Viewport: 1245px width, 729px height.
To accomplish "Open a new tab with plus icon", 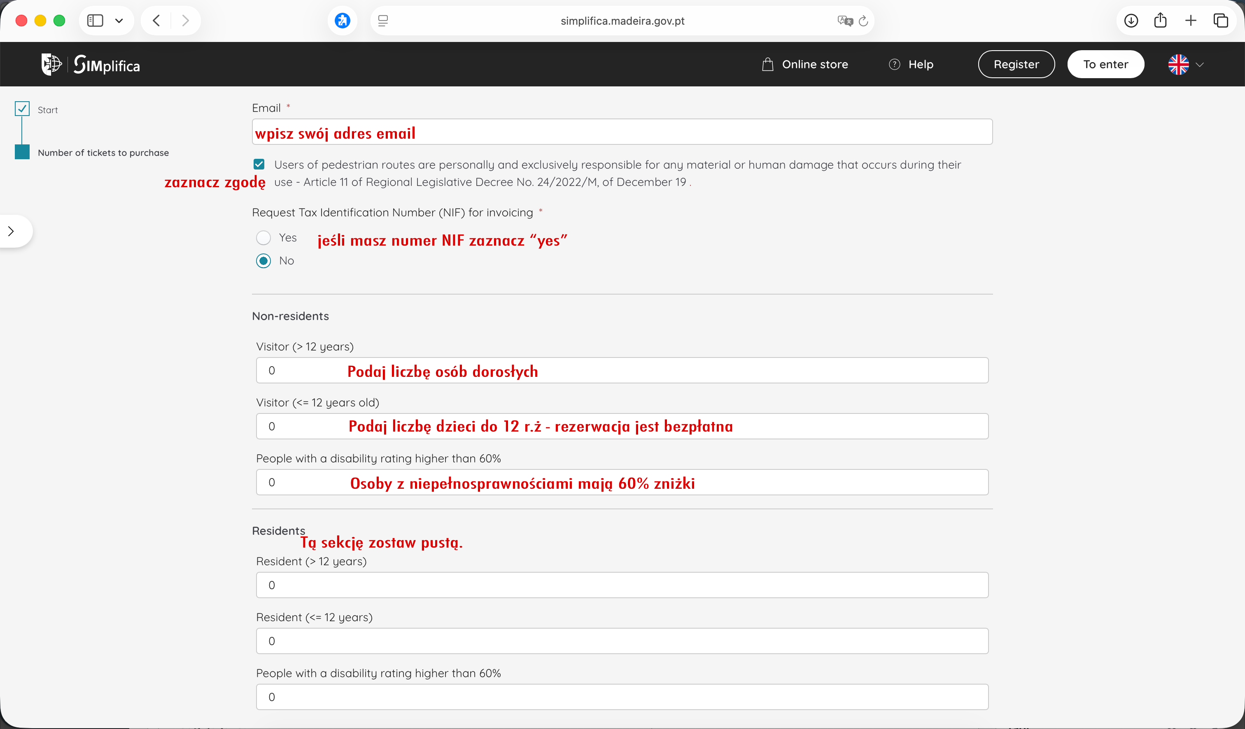I will point(1191,21).
